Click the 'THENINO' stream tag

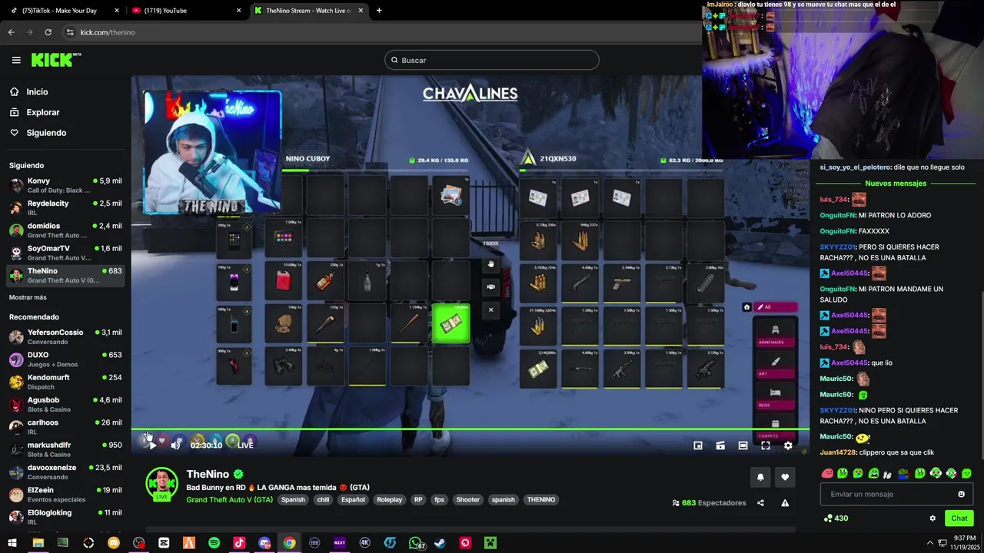pos(540,500)
